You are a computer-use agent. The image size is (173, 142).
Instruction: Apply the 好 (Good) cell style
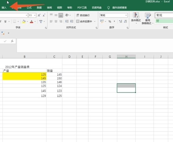[164, 21]
